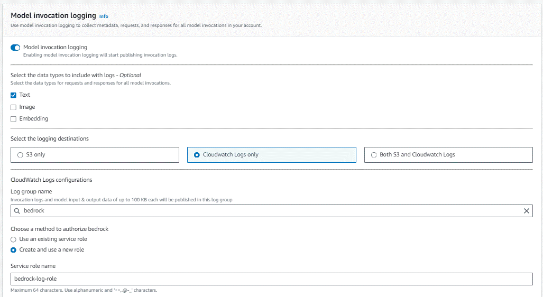The image size is (543, 297).
Task: Choose Cloudwatch Logs only destination
Action: (197, 155)
